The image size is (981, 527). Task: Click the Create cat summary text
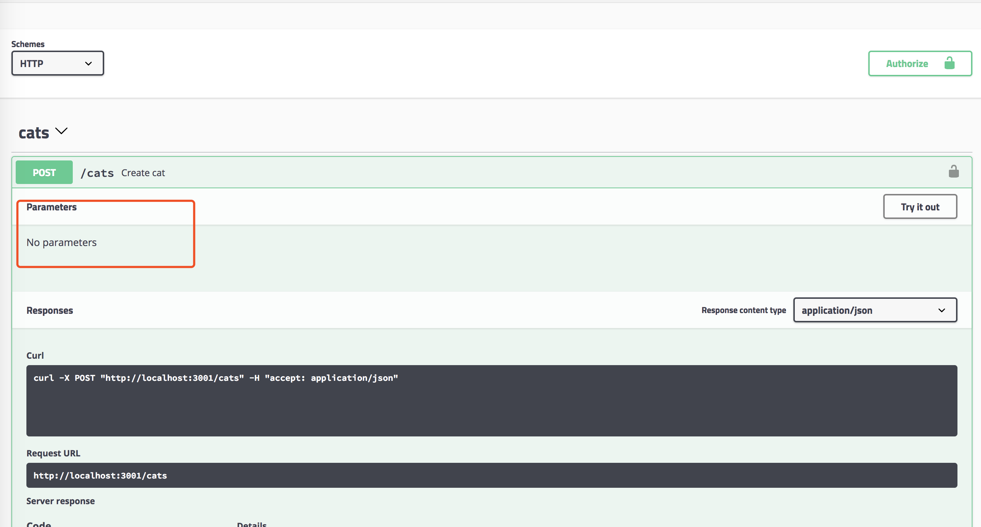pyautogui.click(x=143, y=173)
